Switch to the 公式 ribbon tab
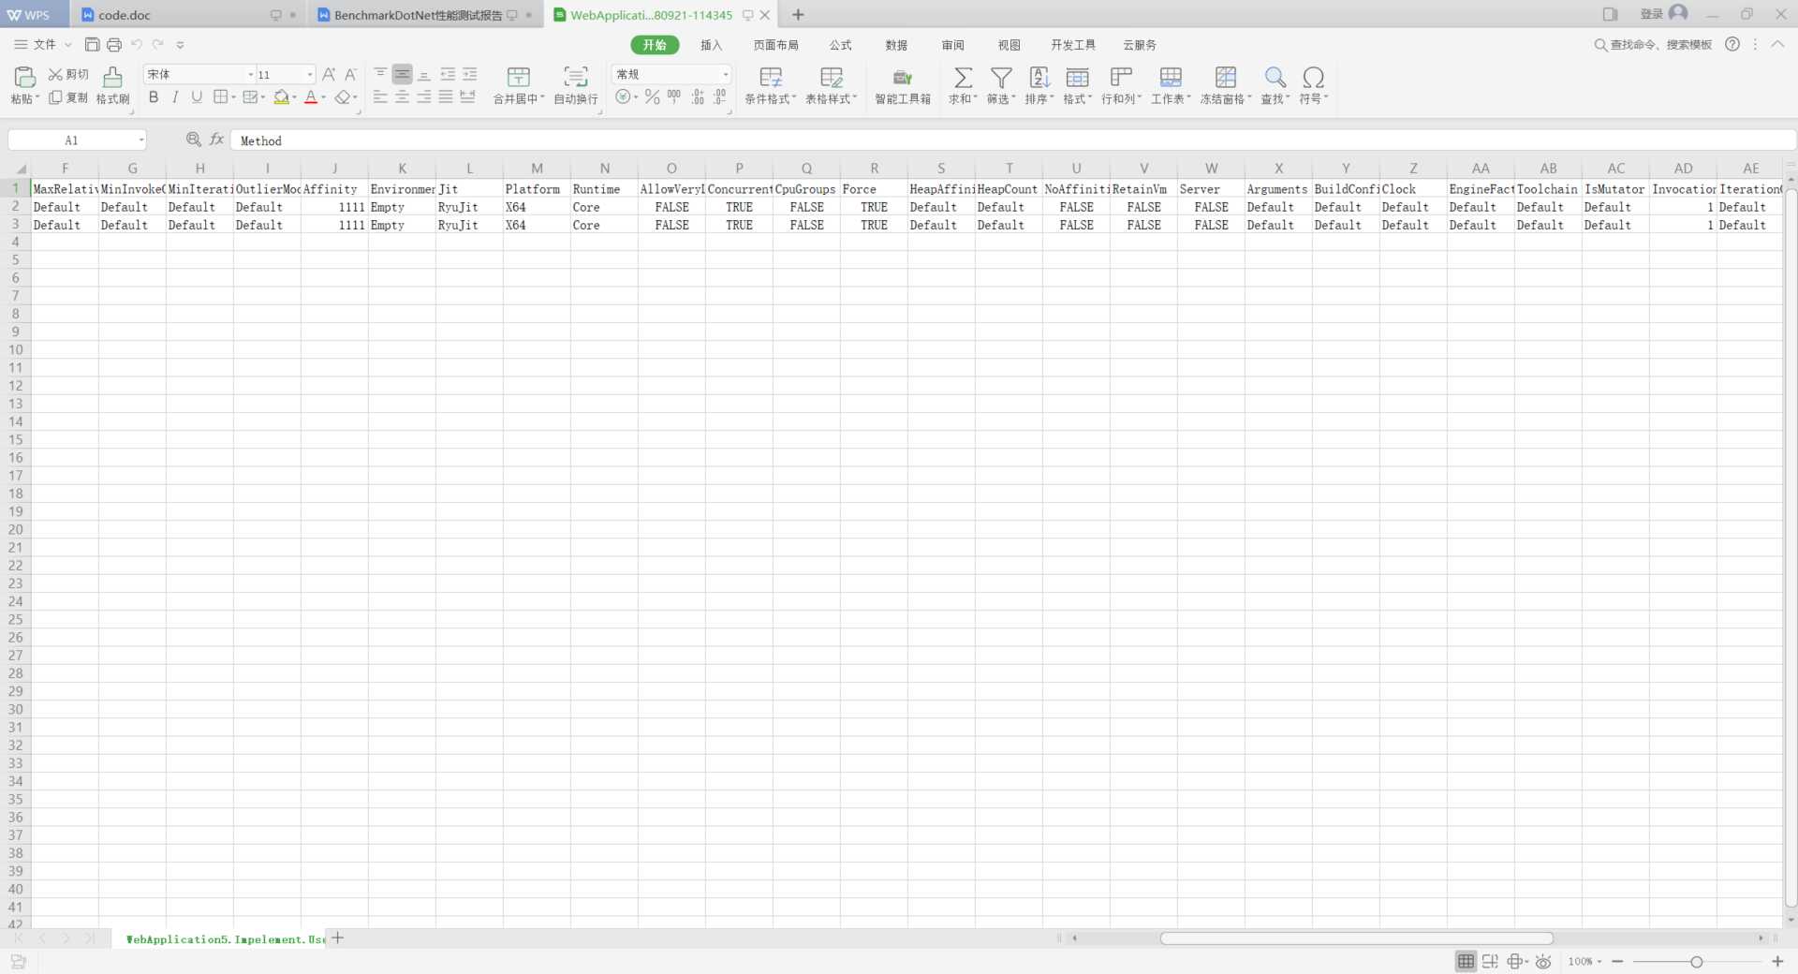Viewport: 1798px width, 974px height. point(841,45)
